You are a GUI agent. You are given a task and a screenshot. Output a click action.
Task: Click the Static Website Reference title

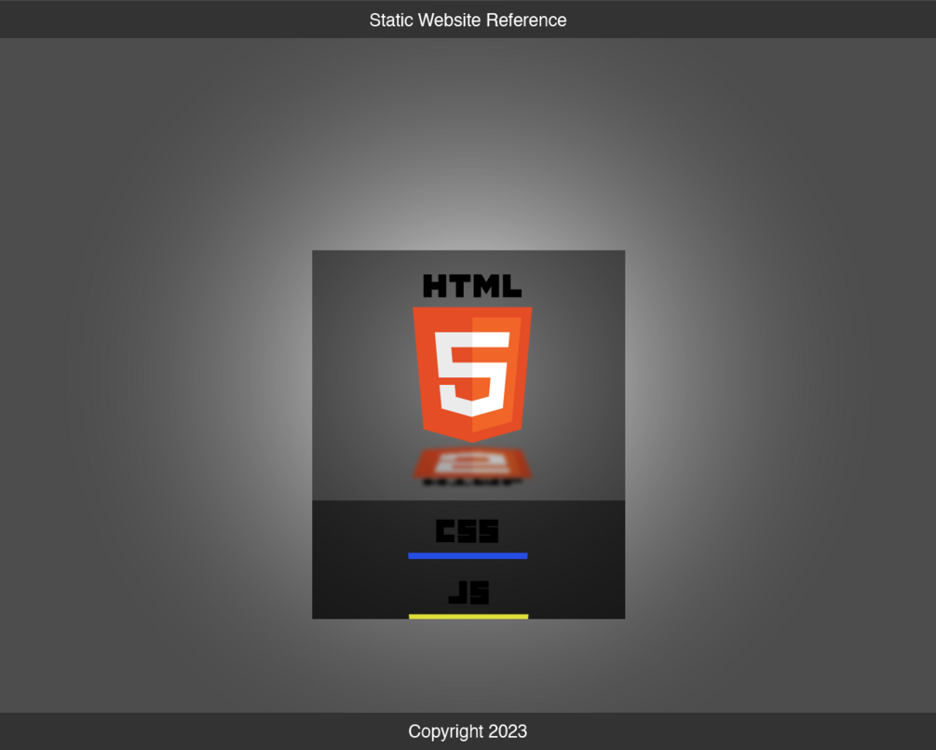click(x=468, y=20)
